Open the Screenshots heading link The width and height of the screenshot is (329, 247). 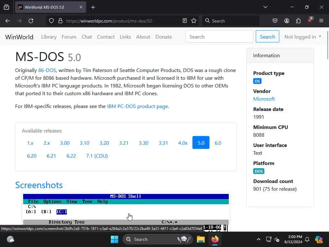tap(39, 185)
